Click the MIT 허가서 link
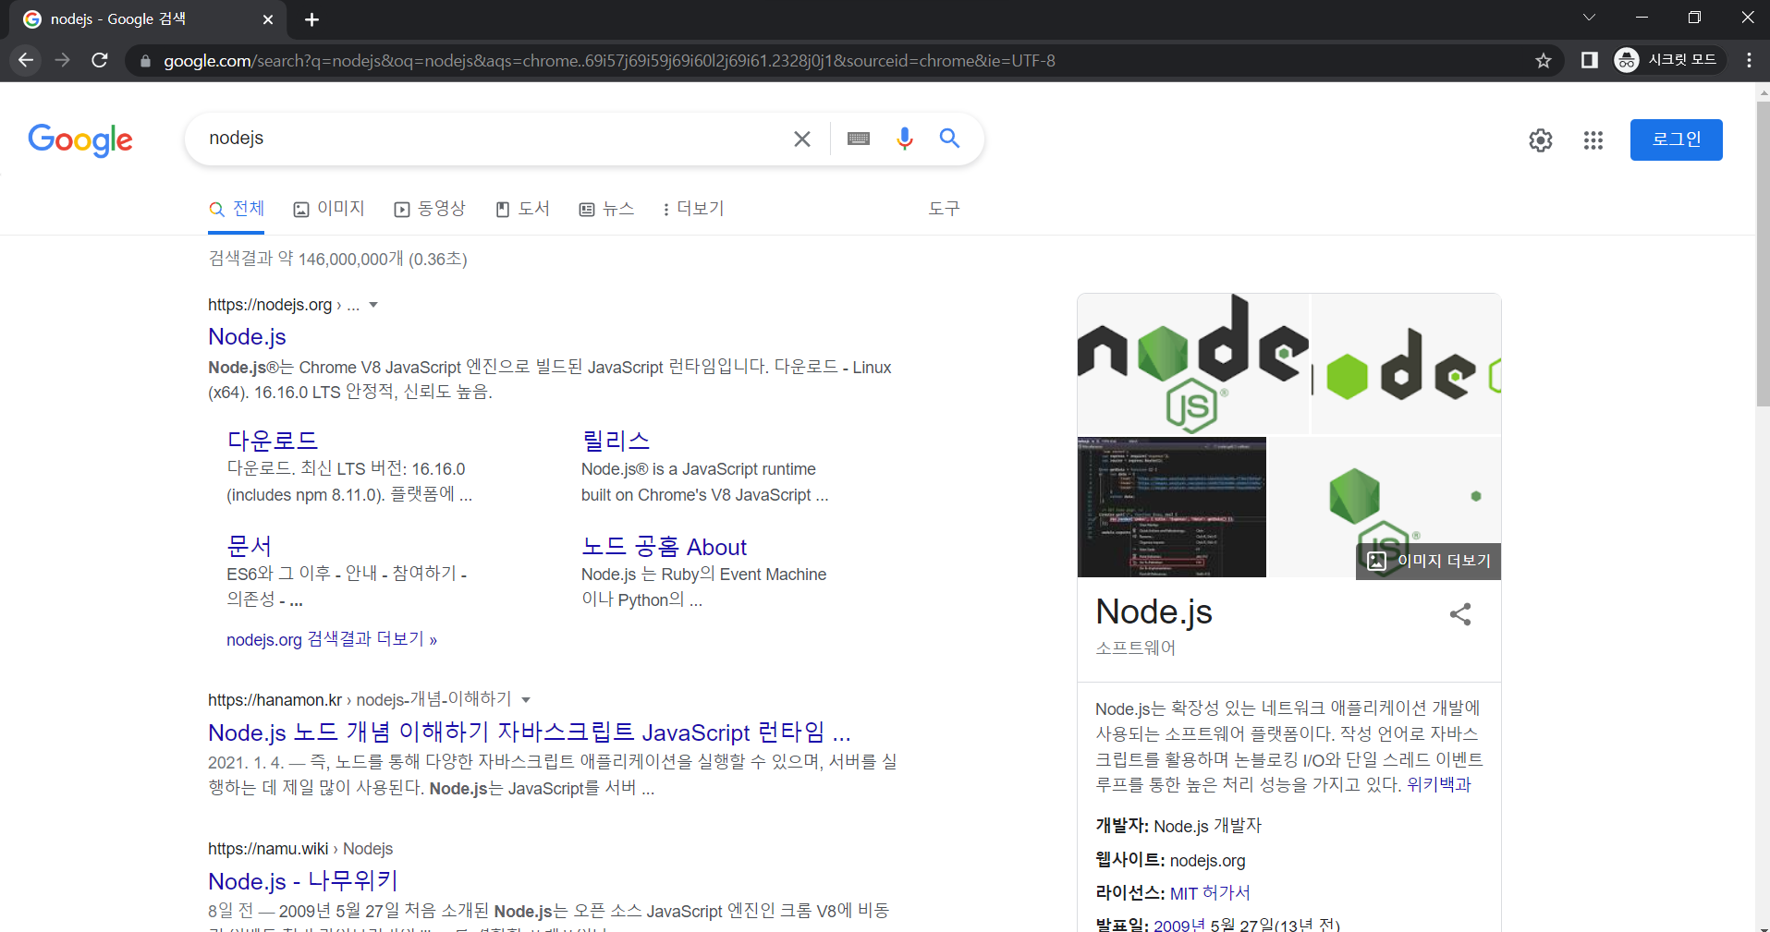The height and width of the screenshot is (932, 1770). tap(1210, 893)
